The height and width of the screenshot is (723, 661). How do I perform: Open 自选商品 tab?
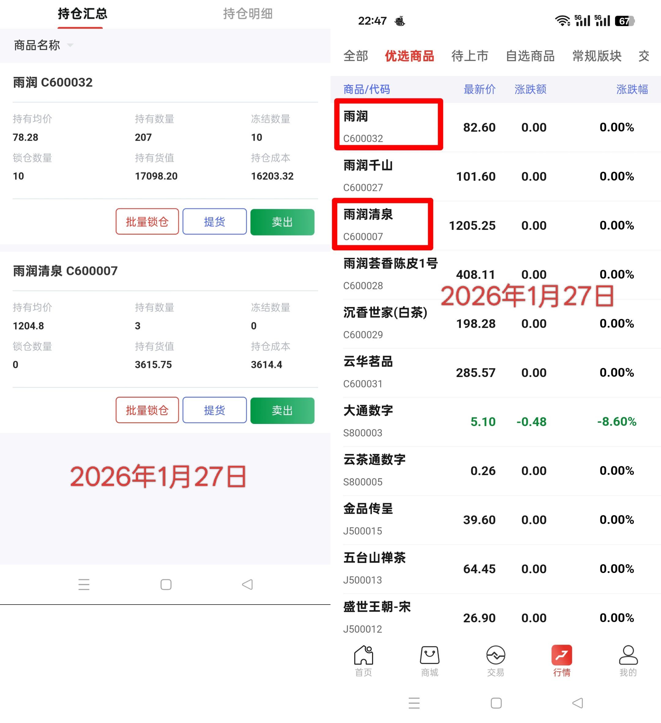(530, 56)
